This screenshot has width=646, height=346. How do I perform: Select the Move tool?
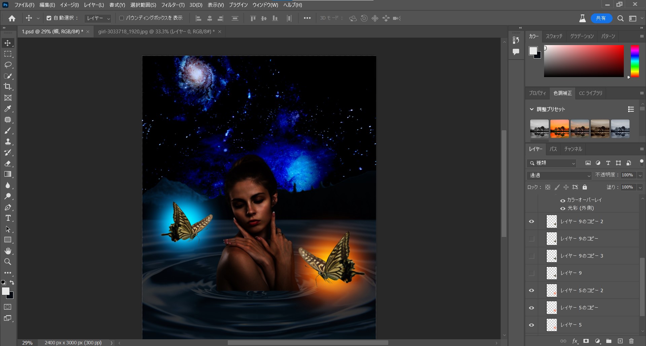(8, 43)
